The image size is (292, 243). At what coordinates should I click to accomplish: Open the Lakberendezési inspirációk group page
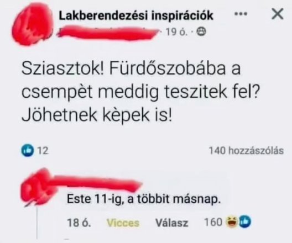click(x=136, y=15)
